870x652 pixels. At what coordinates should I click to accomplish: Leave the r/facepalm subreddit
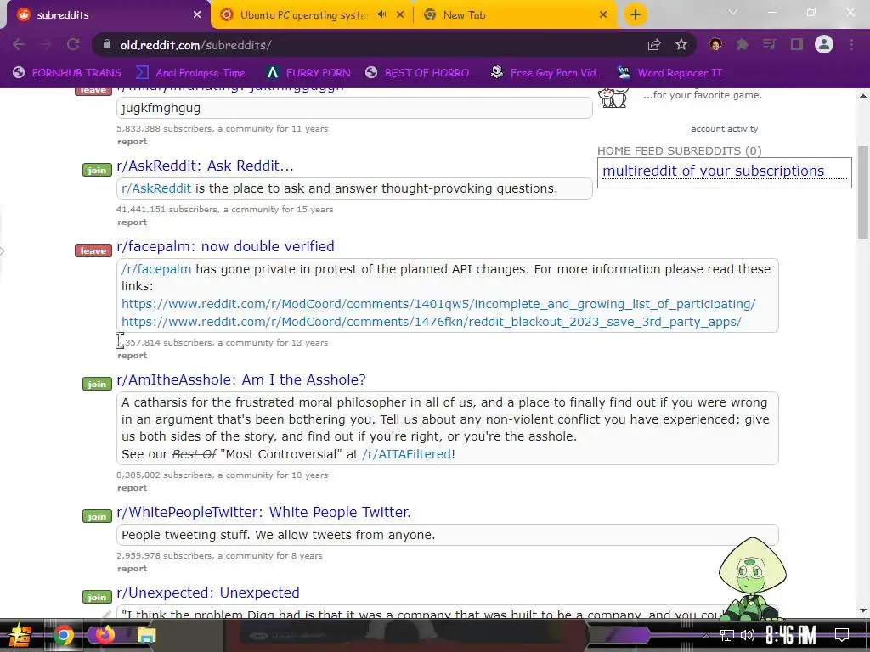pyautogui.click(x=93, y=250)
